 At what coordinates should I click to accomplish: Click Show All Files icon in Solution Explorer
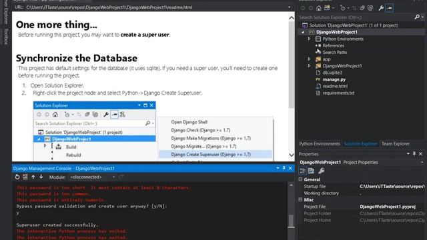(x=370, y=8)
